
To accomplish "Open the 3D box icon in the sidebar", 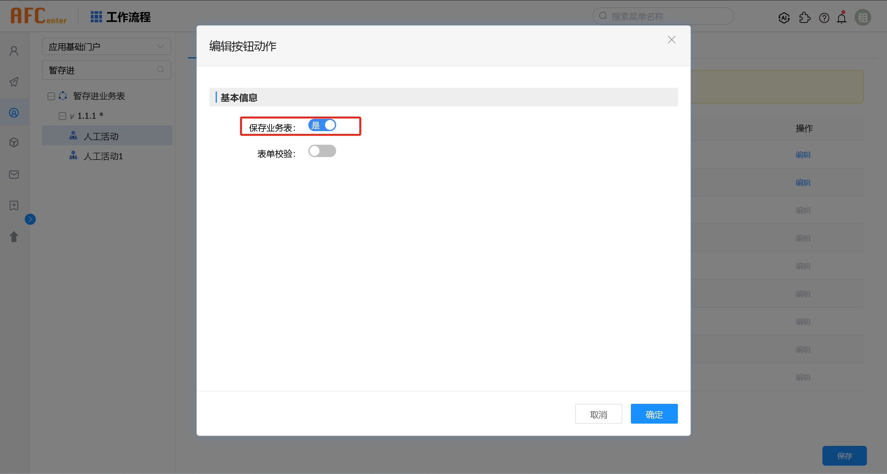I will coord(14,142).
